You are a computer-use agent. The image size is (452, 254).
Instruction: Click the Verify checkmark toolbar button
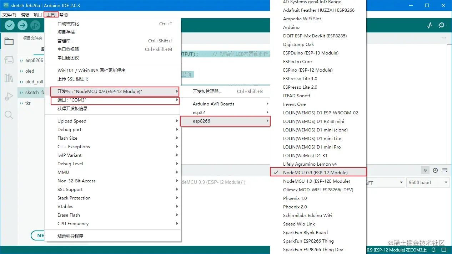(10, 25)
